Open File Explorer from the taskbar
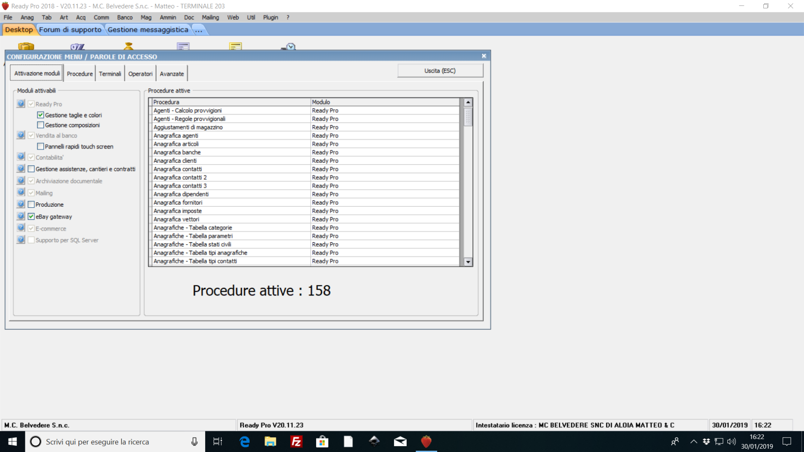This screenshot has height=452, width=804. tap(270, 441)
